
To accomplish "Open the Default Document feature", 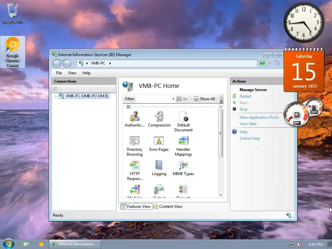I will [184, 122].
